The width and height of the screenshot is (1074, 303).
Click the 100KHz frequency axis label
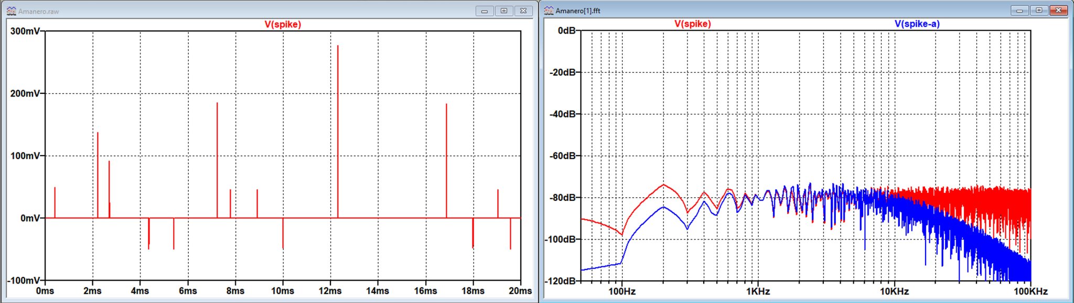coord(1030,291)
